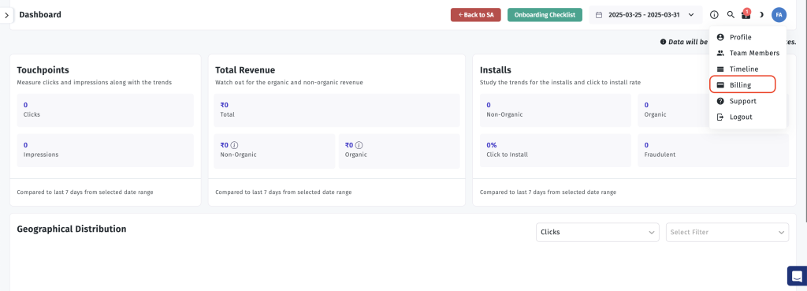807x291 pixels.
Task: Click the Organic revenue info icon
Action: (359, 145)
